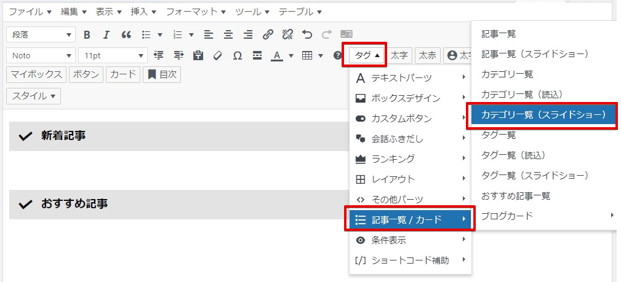Click the 新着記事 heading in the editor
621x282 pixels.
63,136
